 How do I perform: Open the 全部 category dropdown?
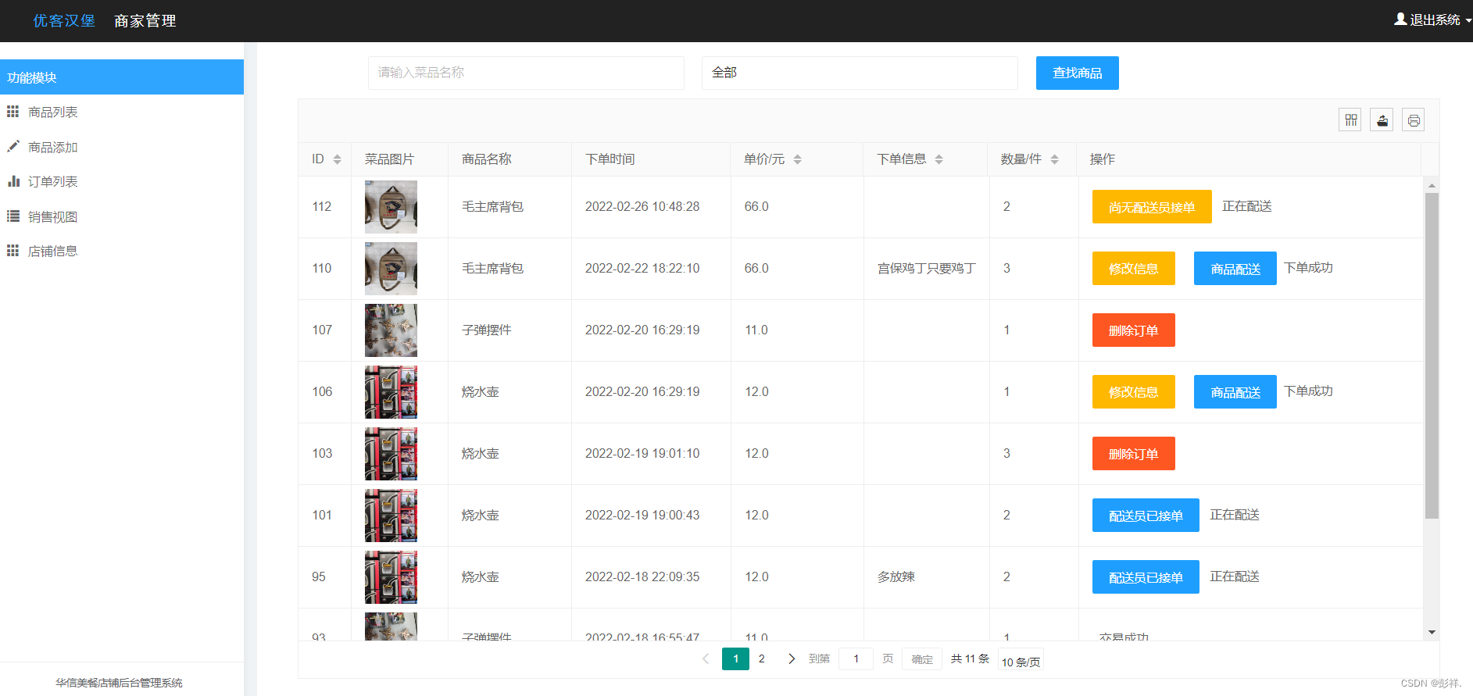tap(860, 73)
